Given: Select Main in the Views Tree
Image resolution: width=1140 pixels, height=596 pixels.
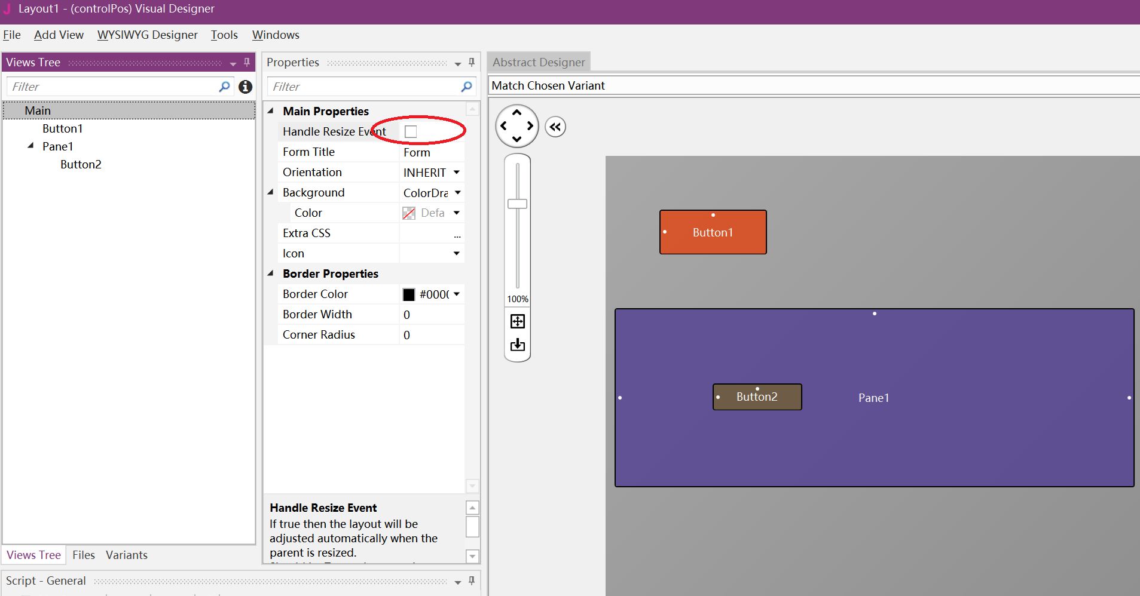Looking at the screenshot, I should (x=129, y=110).
